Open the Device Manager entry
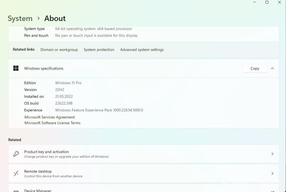The image size is (286, 192). click(38, 190)
